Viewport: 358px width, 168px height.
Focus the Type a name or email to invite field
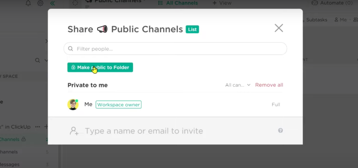click(144, 131)
